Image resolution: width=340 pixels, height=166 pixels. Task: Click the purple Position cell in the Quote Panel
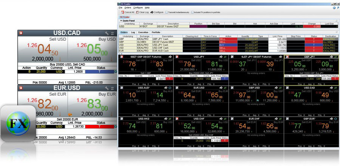[198, 26]
